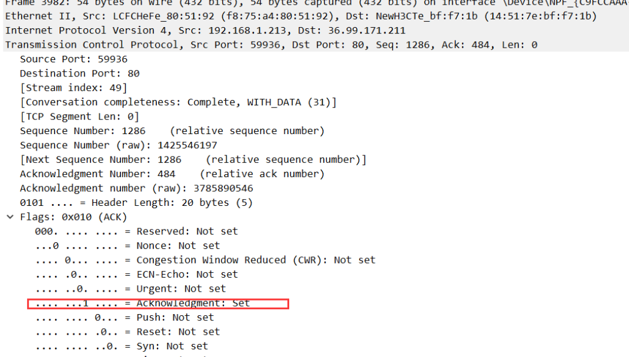Select the Syn: Not set flag row
This screenshot has width=629, height=357.
(121, 346)
